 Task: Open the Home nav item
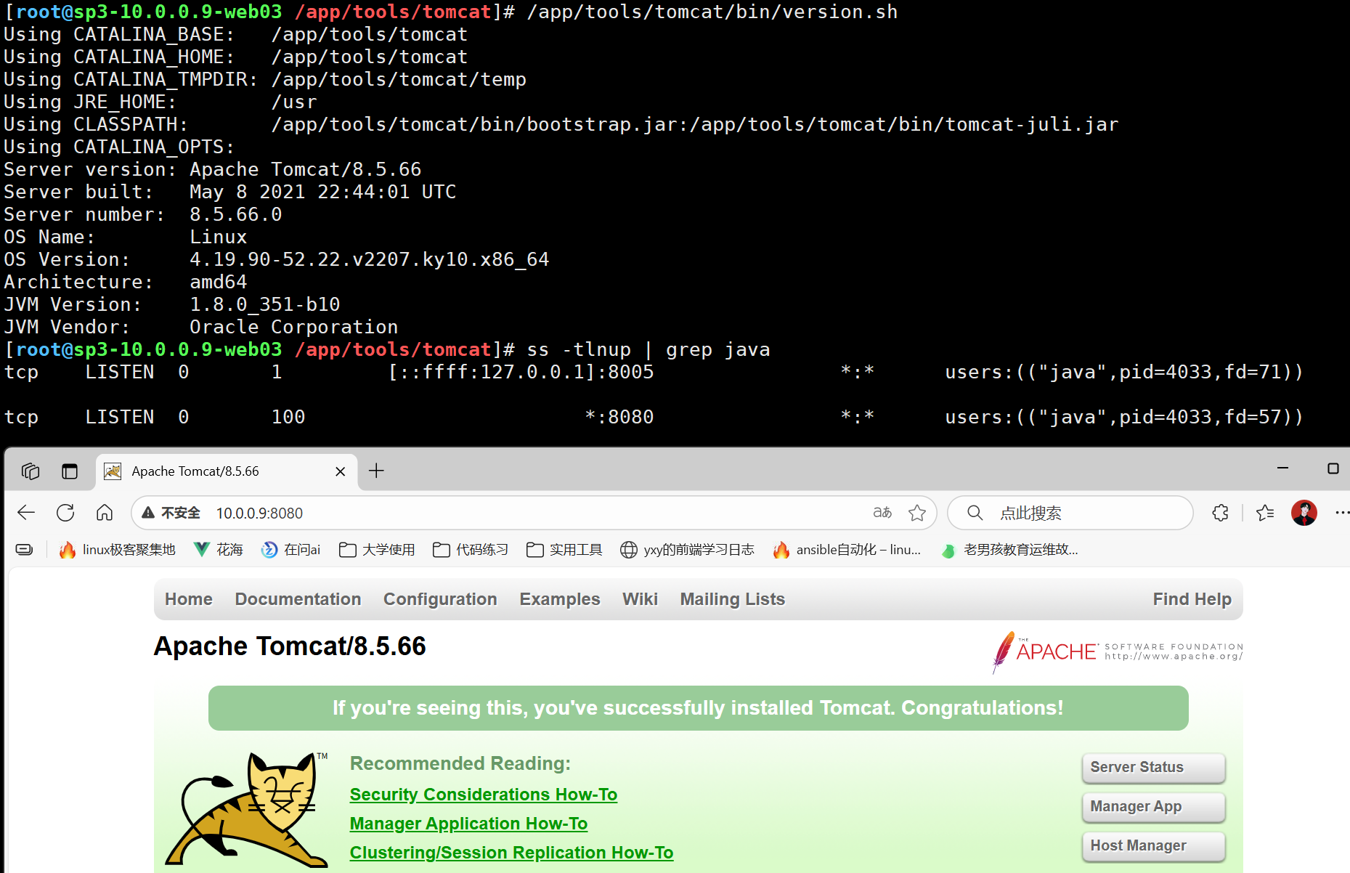pyautogui.click(x=189, y=599)
